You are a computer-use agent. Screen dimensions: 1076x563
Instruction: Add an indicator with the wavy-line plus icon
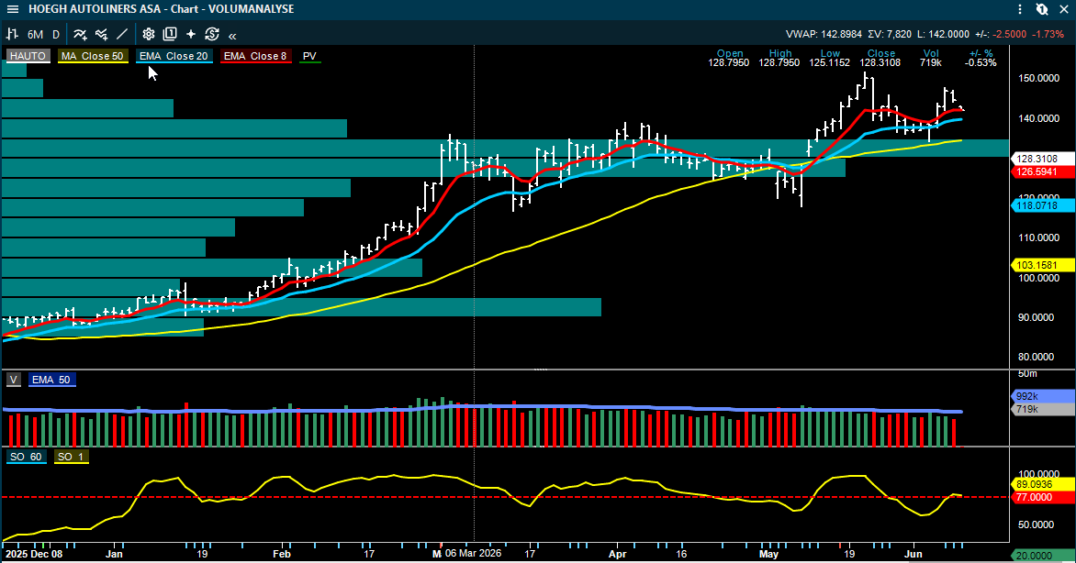point(80,34)
